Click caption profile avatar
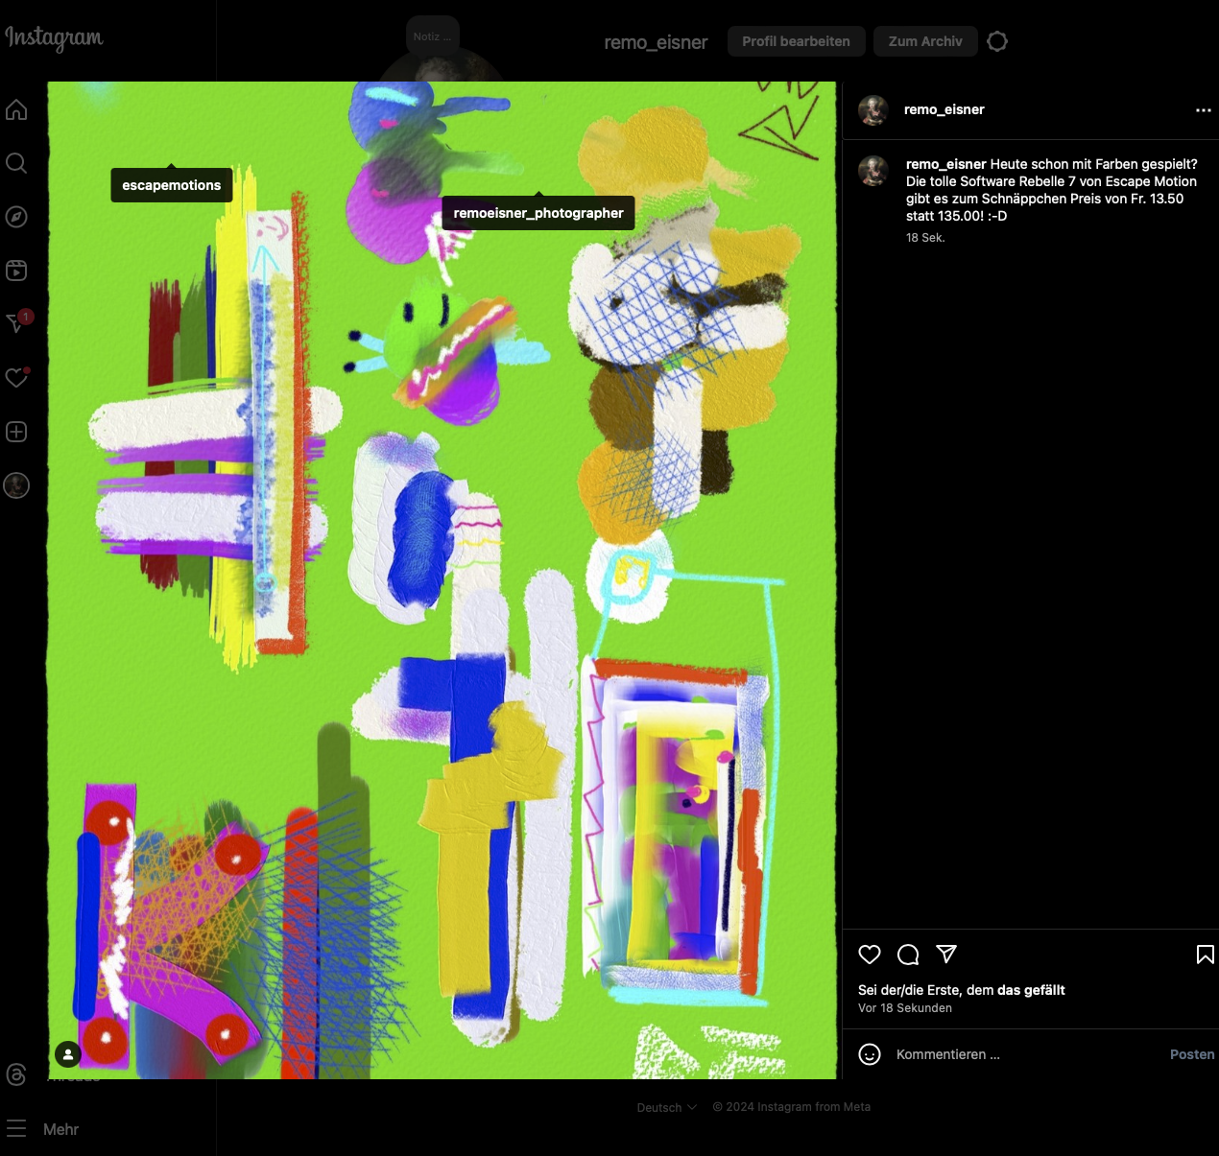 click(x=873, y=171)
